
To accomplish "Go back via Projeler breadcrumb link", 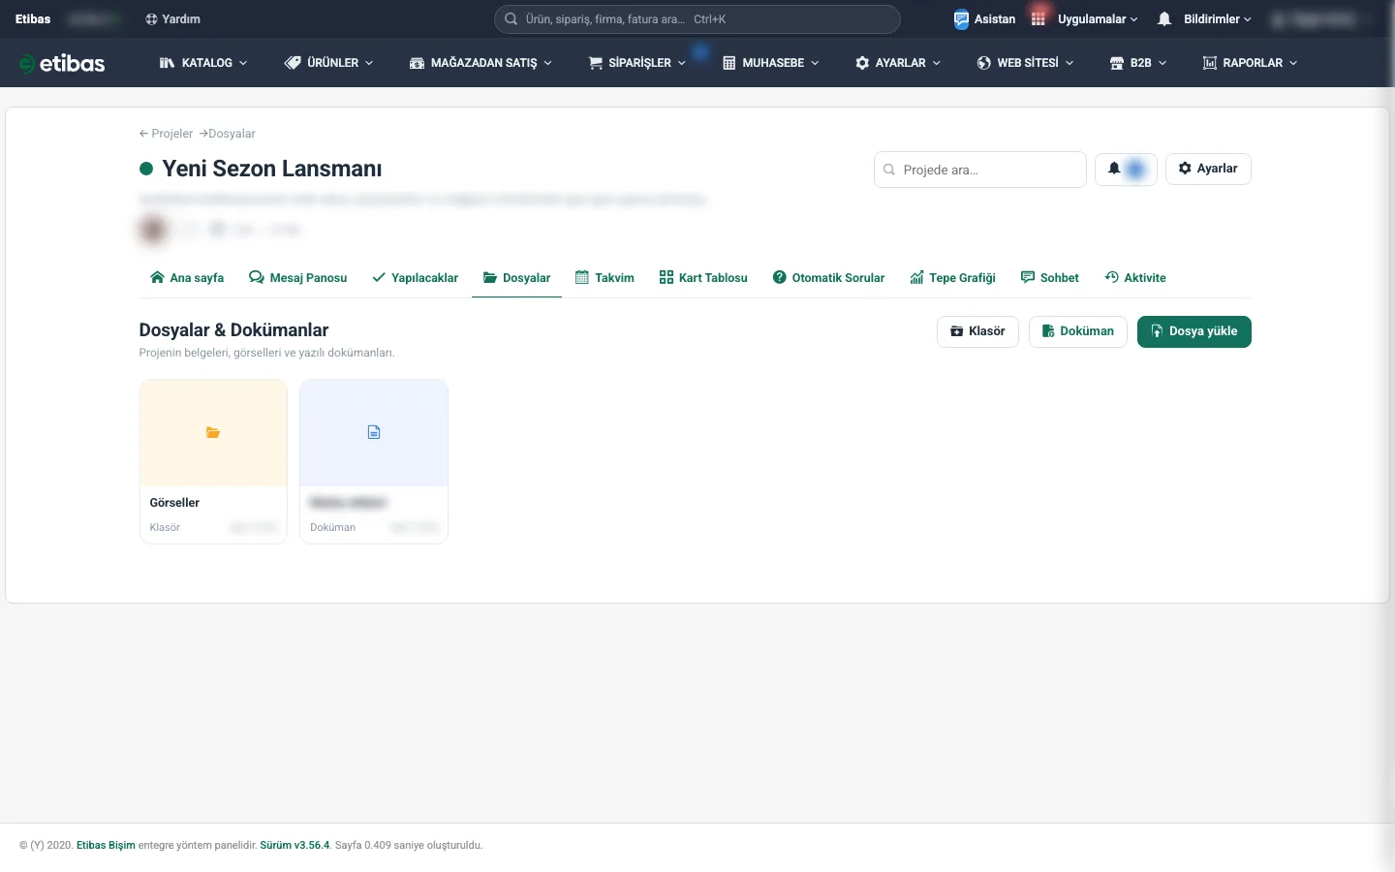I will [166, 134].
